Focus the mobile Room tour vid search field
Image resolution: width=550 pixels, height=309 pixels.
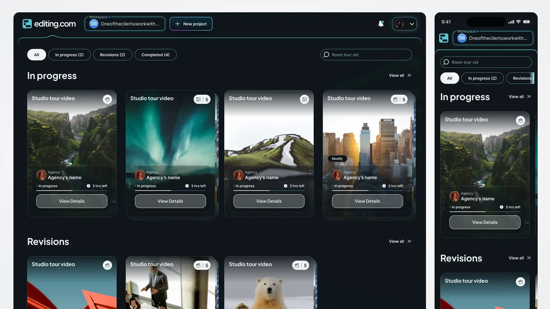pyautogui.click(x=486, y=62)
